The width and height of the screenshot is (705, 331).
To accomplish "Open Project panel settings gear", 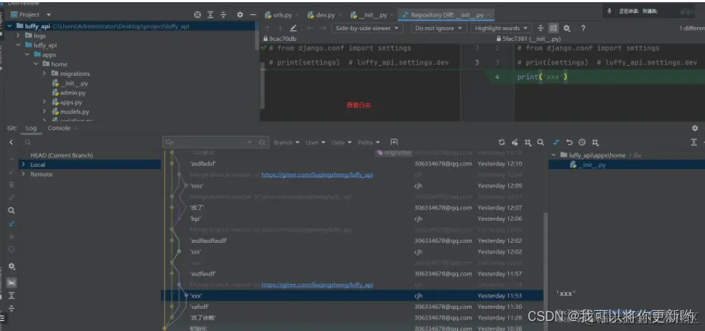I will pyautogui.click(x=240, y=15).
